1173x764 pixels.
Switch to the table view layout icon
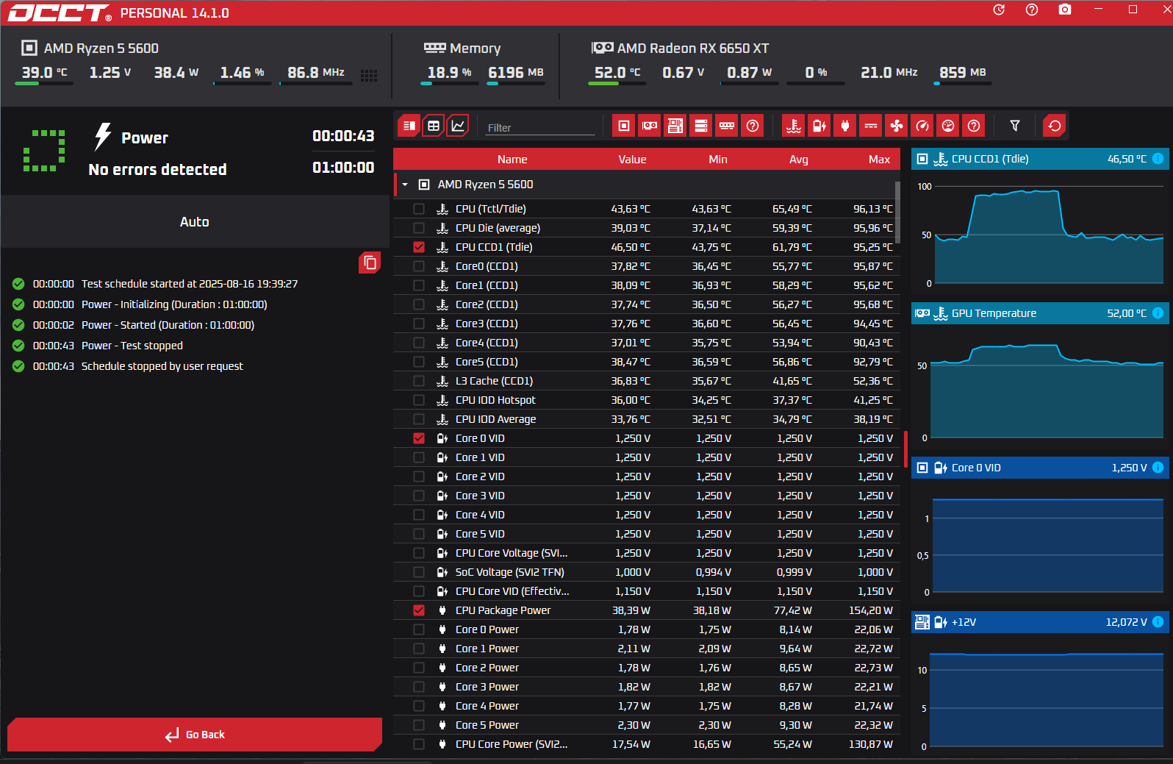[x=434, y=126]
